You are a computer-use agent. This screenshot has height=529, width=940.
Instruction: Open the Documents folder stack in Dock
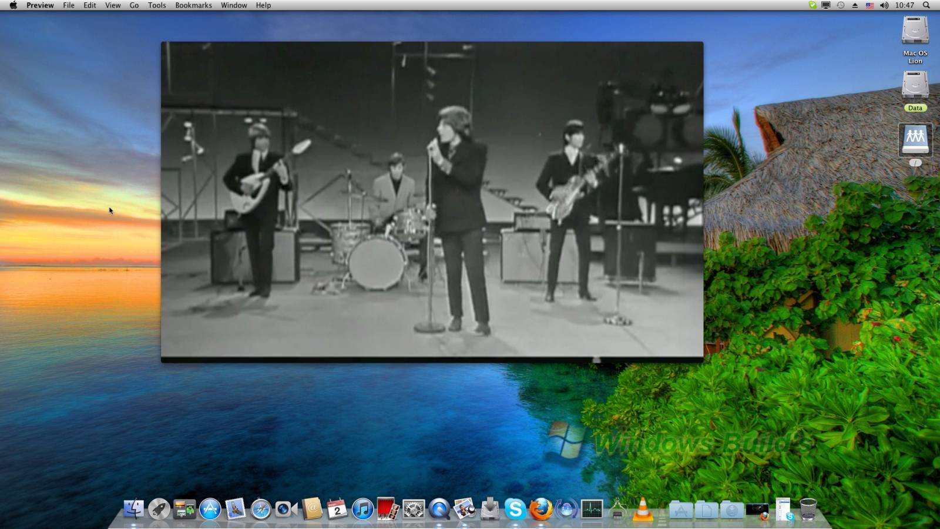click(x=706, y=509)
